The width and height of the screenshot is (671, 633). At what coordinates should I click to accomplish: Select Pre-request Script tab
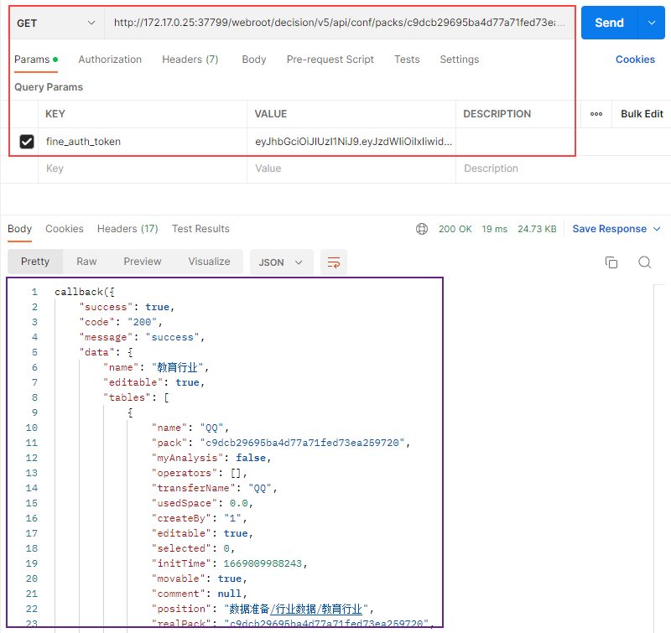pyautogui.click(x=330, y=60)
